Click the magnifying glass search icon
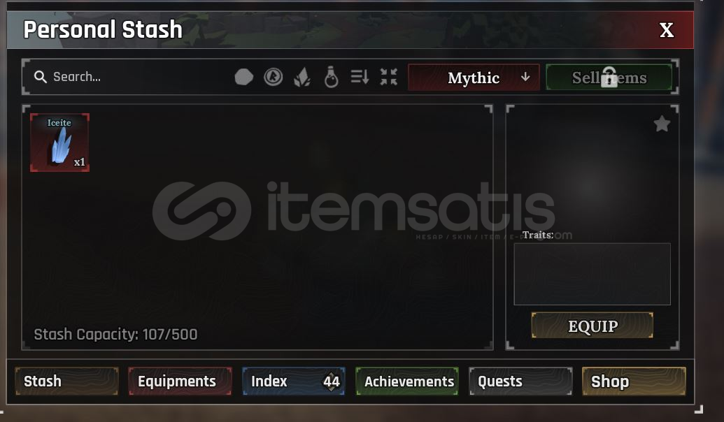This screenshot has width=724, height=422. point(41,77)
